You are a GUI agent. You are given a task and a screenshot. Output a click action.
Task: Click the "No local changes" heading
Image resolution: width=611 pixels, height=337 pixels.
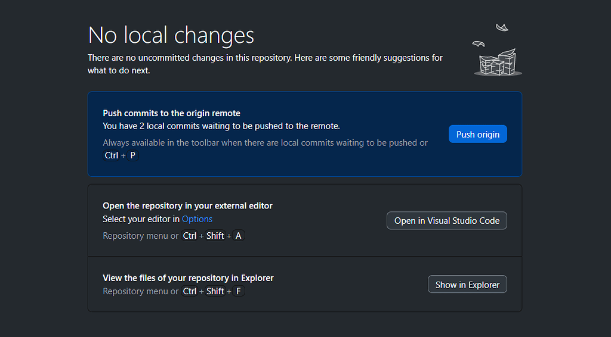(x=171, y=35)
